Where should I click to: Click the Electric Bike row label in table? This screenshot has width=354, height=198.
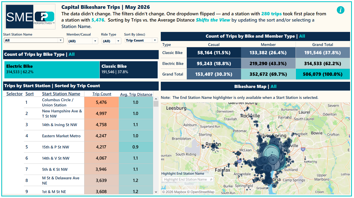(x=173, y=63)
